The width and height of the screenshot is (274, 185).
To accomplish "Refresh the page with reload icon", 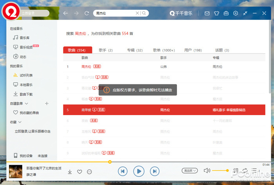I will (x=87, y=13).
